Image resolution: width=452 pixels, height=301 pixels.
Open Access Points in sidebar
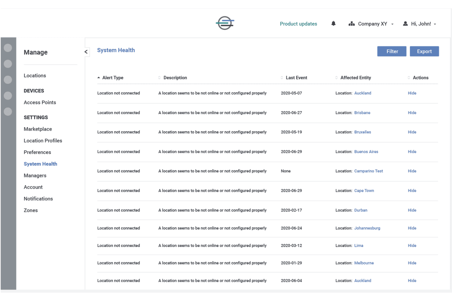pyautogui.click(x=40, y=102)
